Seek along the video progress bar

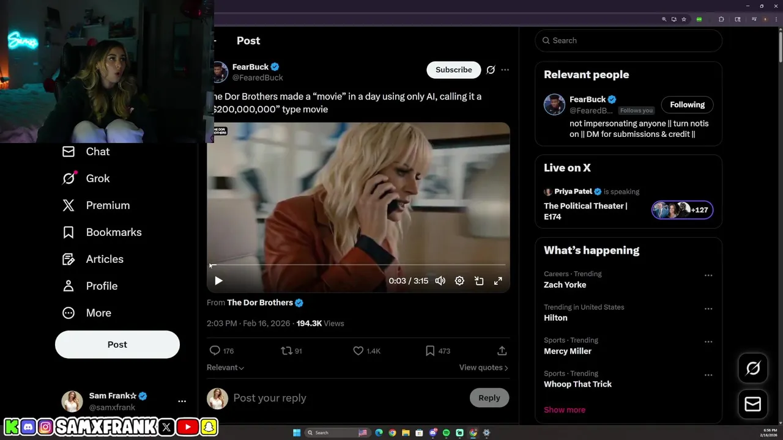(358, 265)
